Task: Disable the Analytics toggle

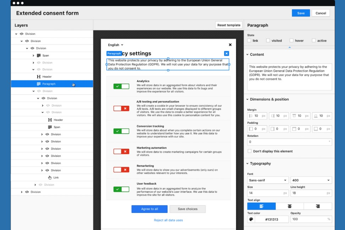Action: [121, 86]
